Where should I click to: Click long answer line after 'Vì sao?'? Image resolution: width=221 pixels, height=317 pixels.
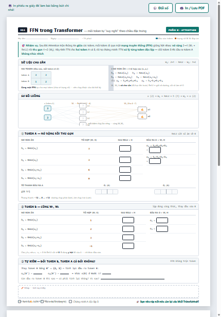click(133, 278)
